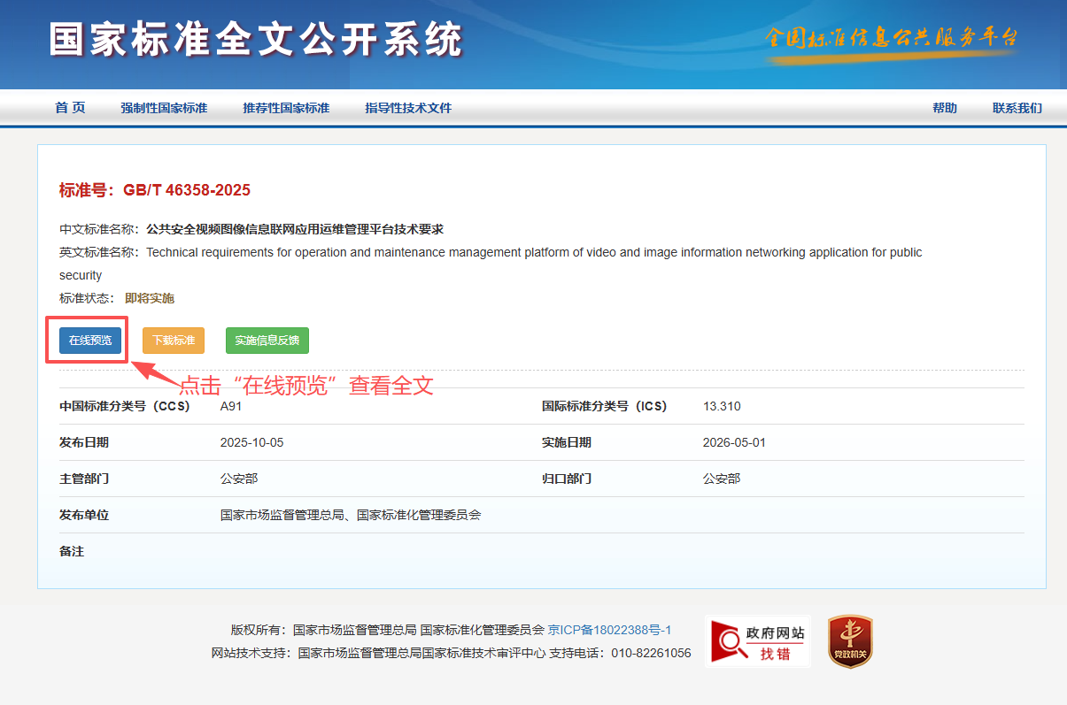1067x705 pixels.
Task: Open the 推荐性国家标准 navigation tab
Action: click(x=286, y=108)
